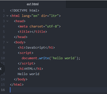Click the closing body tag

pyautogui.click(x=21, y=79)
